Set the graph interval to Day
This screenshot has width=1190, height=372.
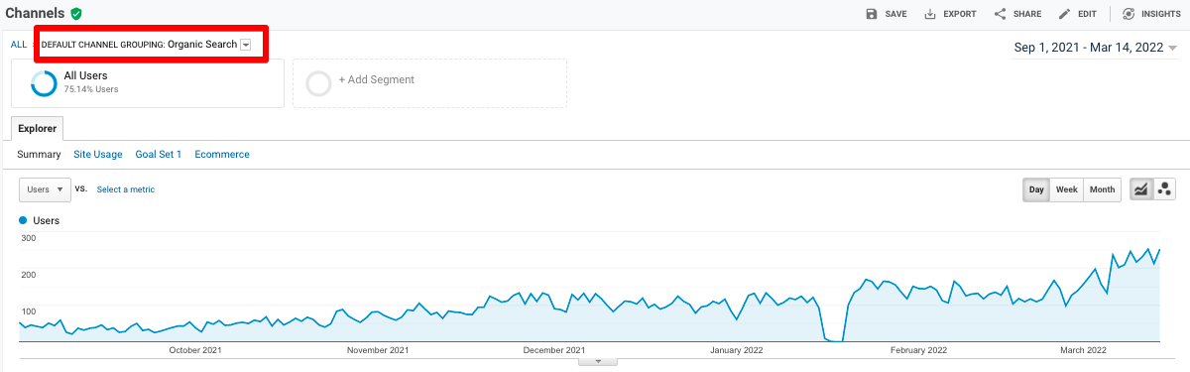[1036, 189]
